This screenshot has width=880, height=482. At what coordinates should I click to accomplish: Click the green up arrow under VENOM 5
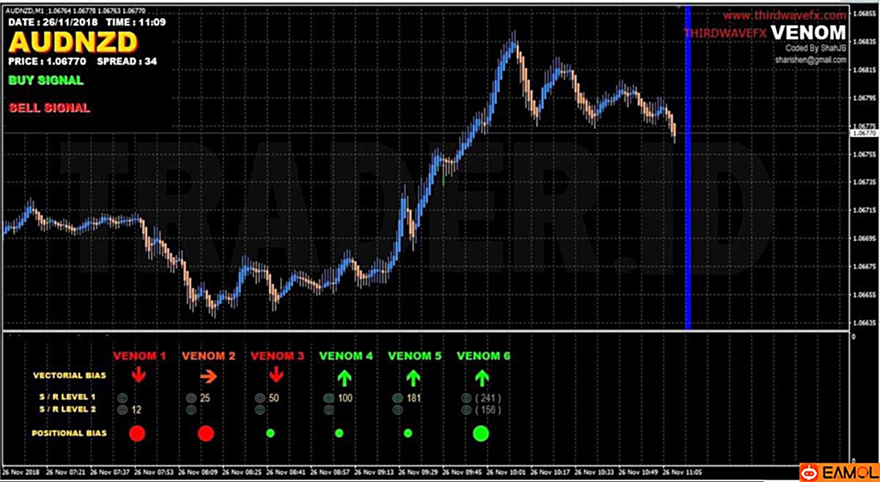point(413,378)
